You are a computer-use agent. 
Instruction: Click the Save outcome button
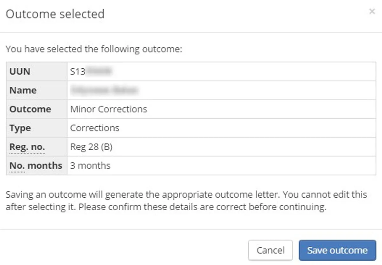pos(337,250)
